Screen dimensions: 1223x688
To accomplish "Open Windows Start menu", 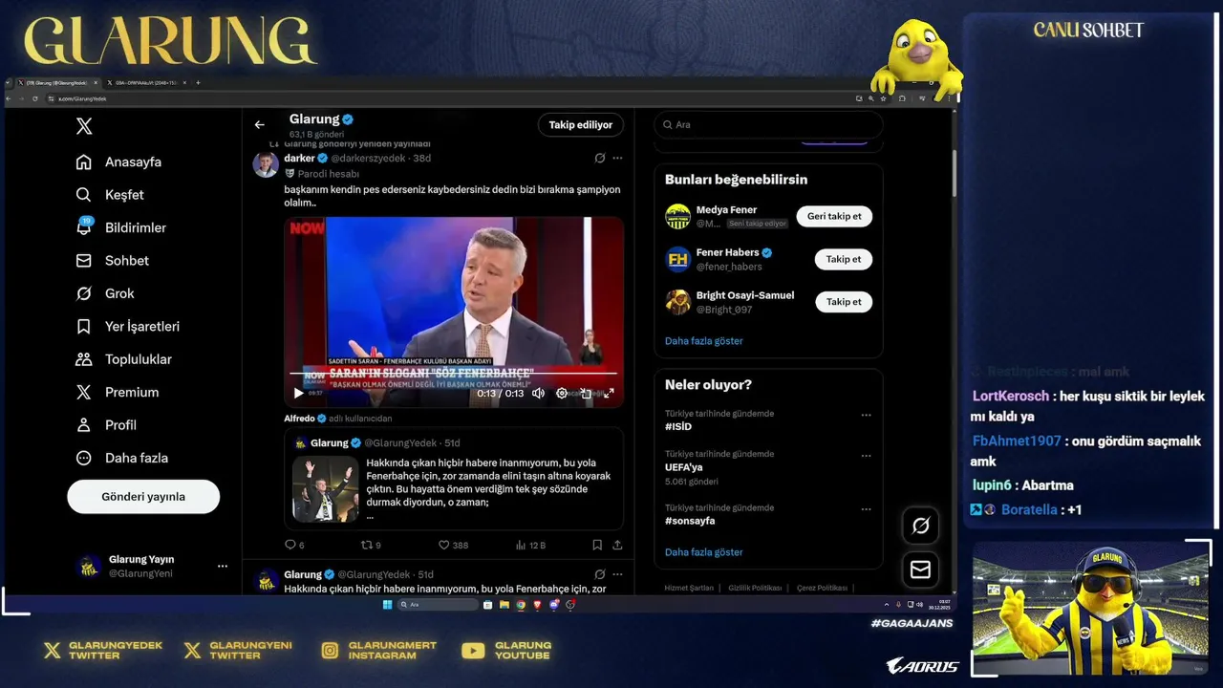I will click(387, 605).
